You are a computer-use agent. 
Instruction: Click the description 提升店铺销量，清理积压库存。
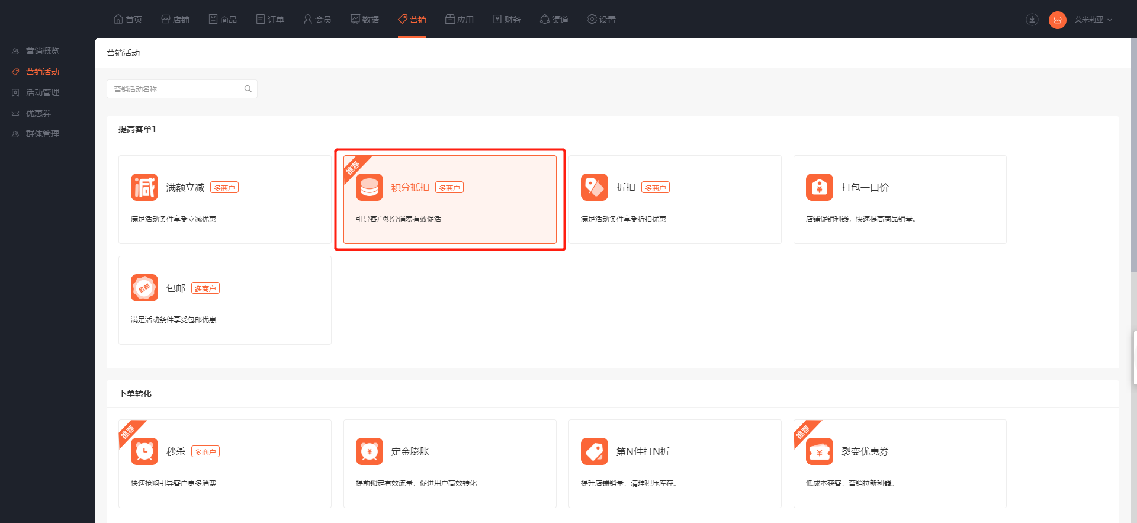629,483
